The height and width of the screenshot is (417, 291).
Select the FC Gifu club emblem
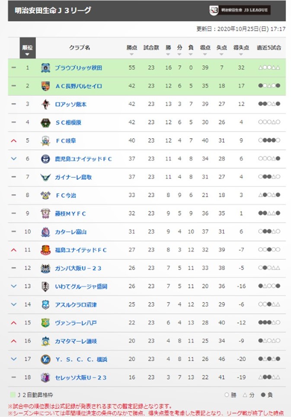pyautogui.click(x=45, y=141)
